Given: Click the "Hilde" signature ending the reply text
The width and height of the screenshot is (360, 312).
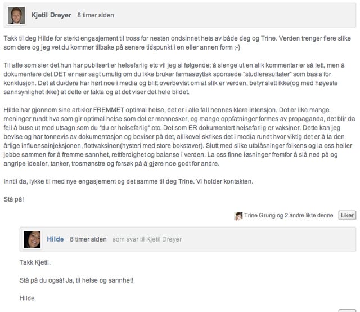Looking at the screenshot, I should coord(27,298).
